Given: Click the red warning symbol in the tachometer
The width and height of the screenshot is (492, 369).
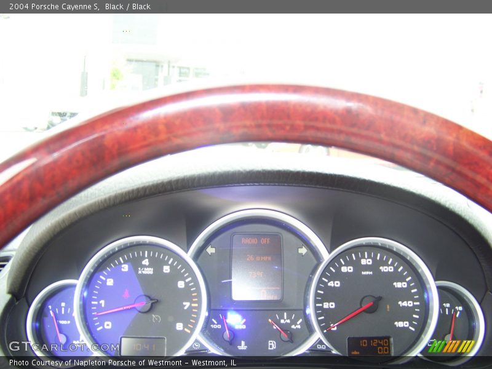Looking at the screenshot, I should (126, 294).
